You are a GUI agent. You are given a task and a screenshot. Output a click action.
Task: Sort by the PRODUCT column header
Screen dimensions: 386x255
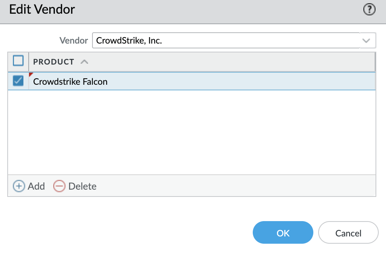[54, 62]
